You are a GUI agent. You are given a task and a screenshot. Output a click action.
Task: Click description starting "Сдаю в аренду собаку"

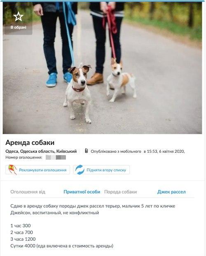point(93,209)
